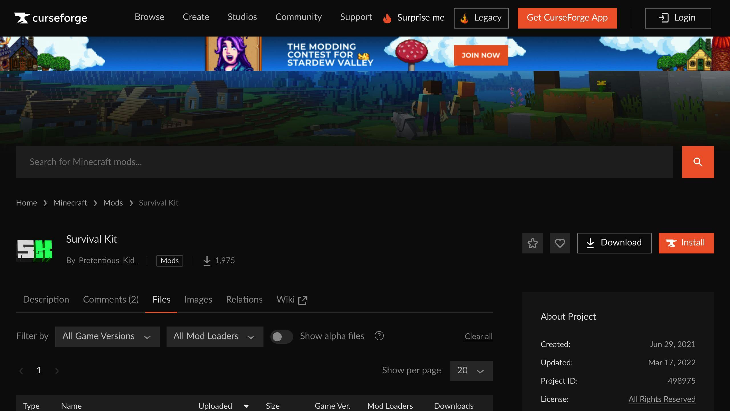This screenshot has height=411, width=730.
Task: Open the Support menu
Action: pyautogui.click(x=356, y=17)
